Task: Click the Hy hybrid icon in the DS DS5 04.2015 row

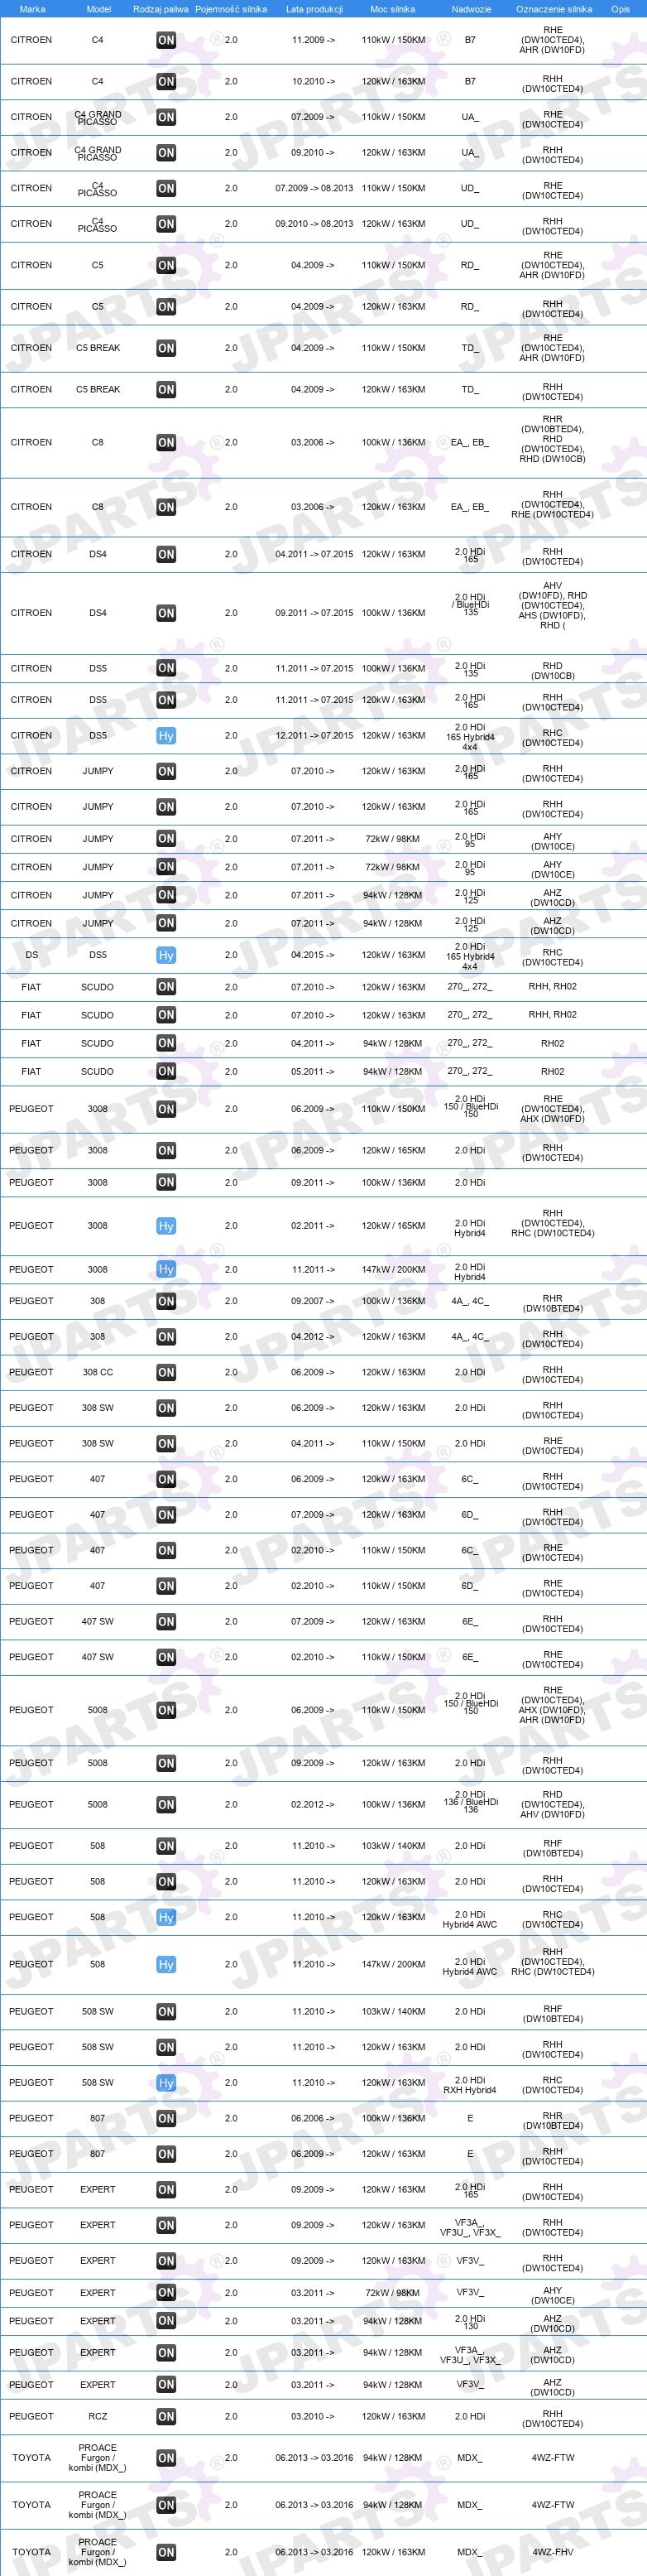Action: pyautogui.click(x=165, y=955)
